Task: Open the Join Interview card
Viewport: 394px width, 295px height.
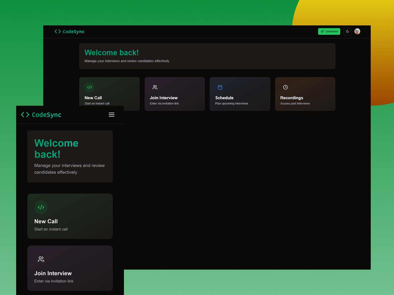Action: point(175,94)
